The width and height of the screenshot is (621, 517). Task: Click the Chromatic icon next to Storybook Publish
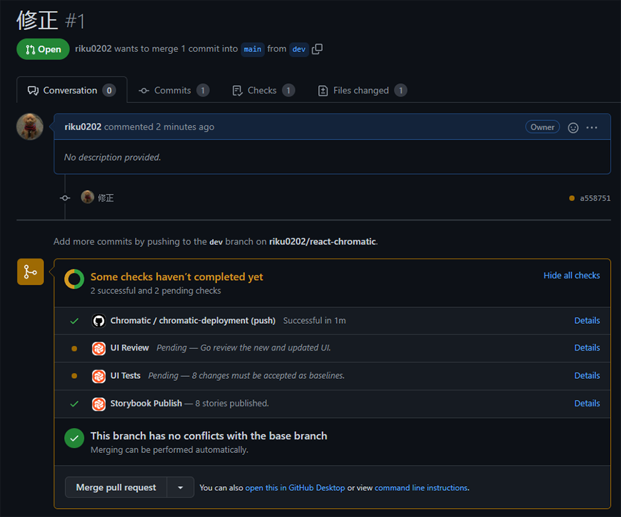click(x=99, y=404)
